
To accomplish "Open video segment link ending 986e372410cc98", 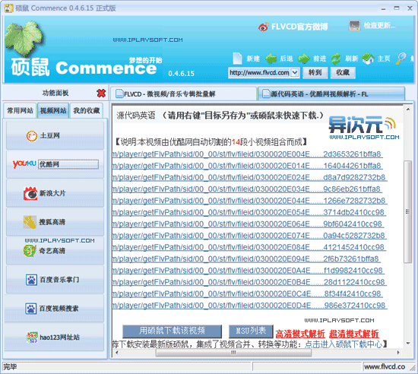I will pyautogui.click(x=249, y=306).
